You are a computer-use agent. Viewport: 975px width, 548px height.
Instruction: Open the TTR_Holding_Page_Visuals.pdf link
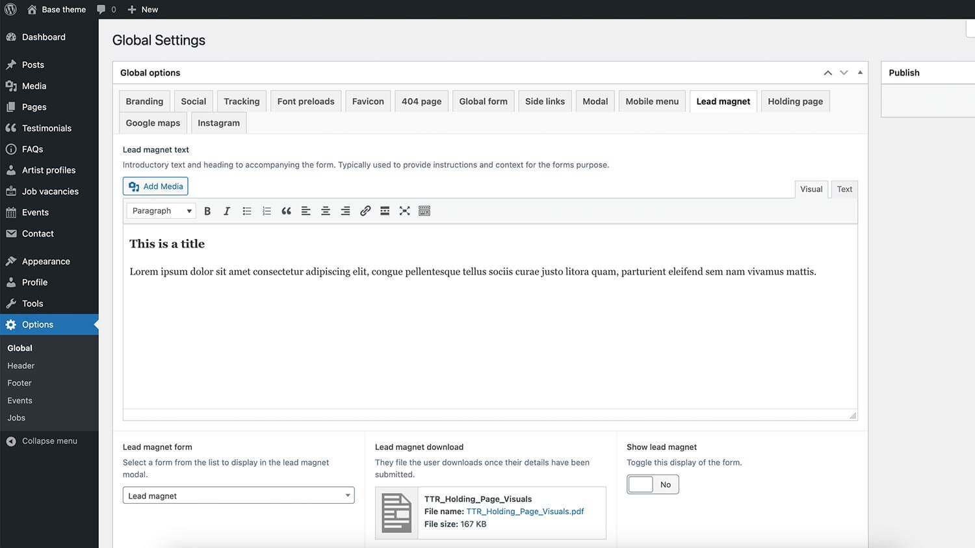[x=525, y=512]
